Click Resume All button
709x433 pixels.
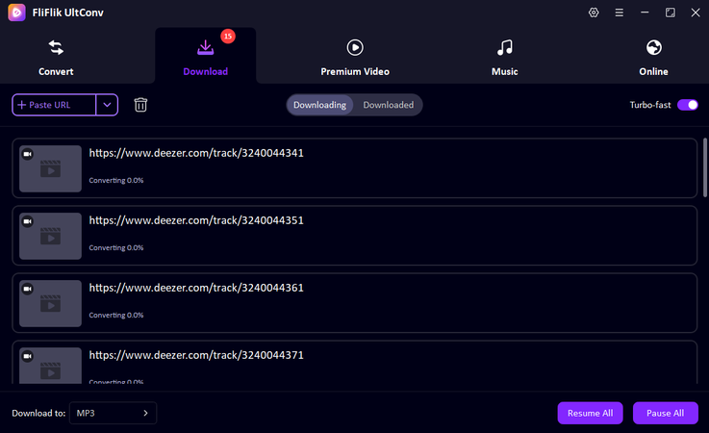590,413
